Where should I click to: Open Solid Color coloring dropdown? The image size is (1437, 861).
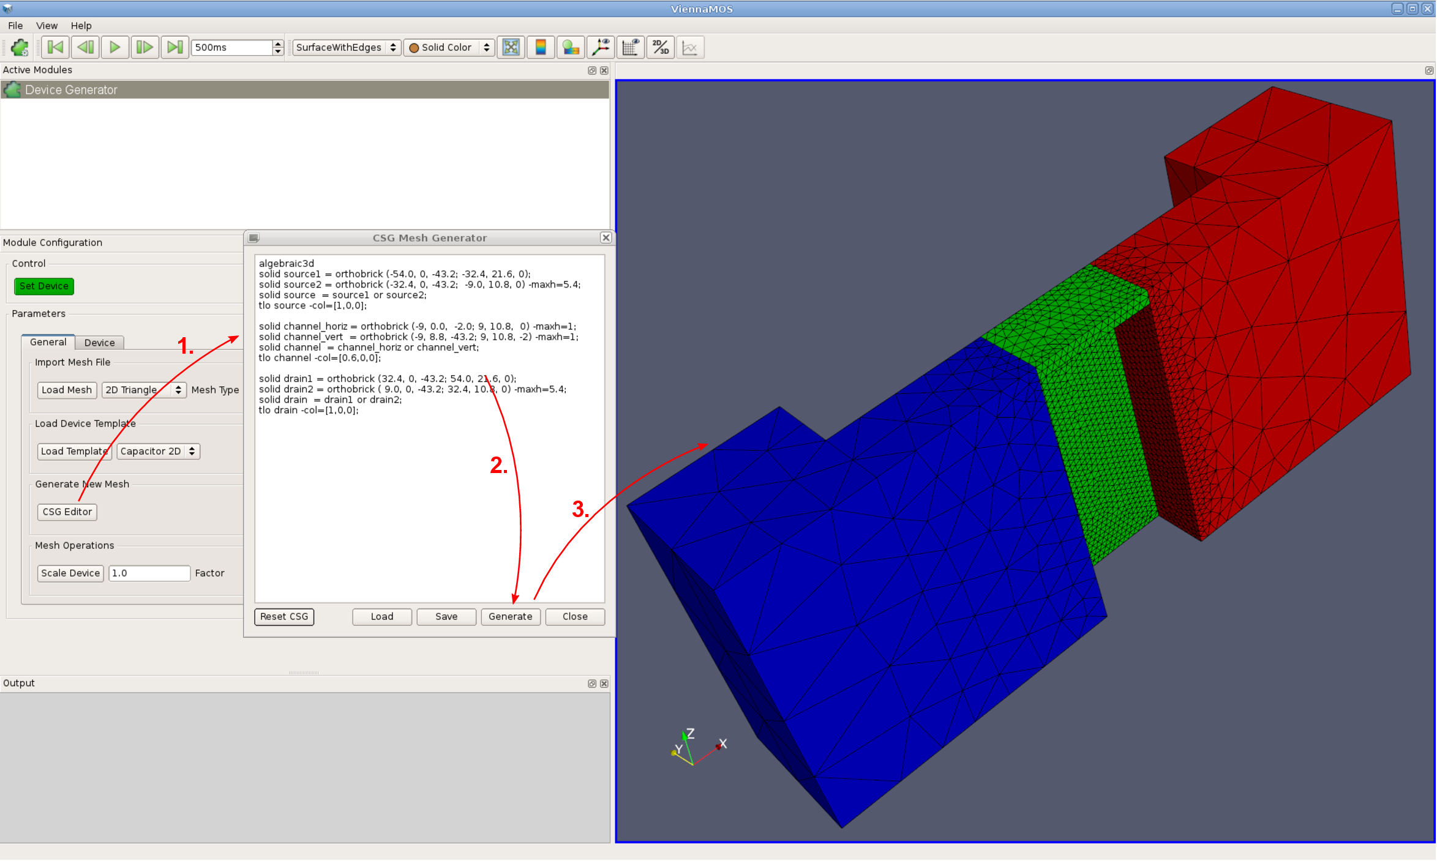449,47
